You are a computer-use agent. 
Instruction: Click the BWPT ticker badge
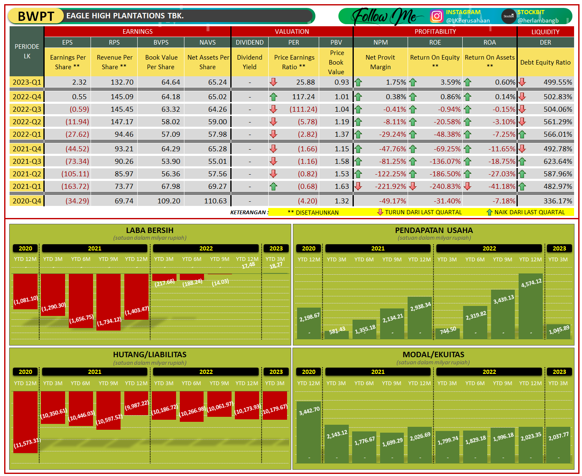pyautogui.click(x=36, y=16)
